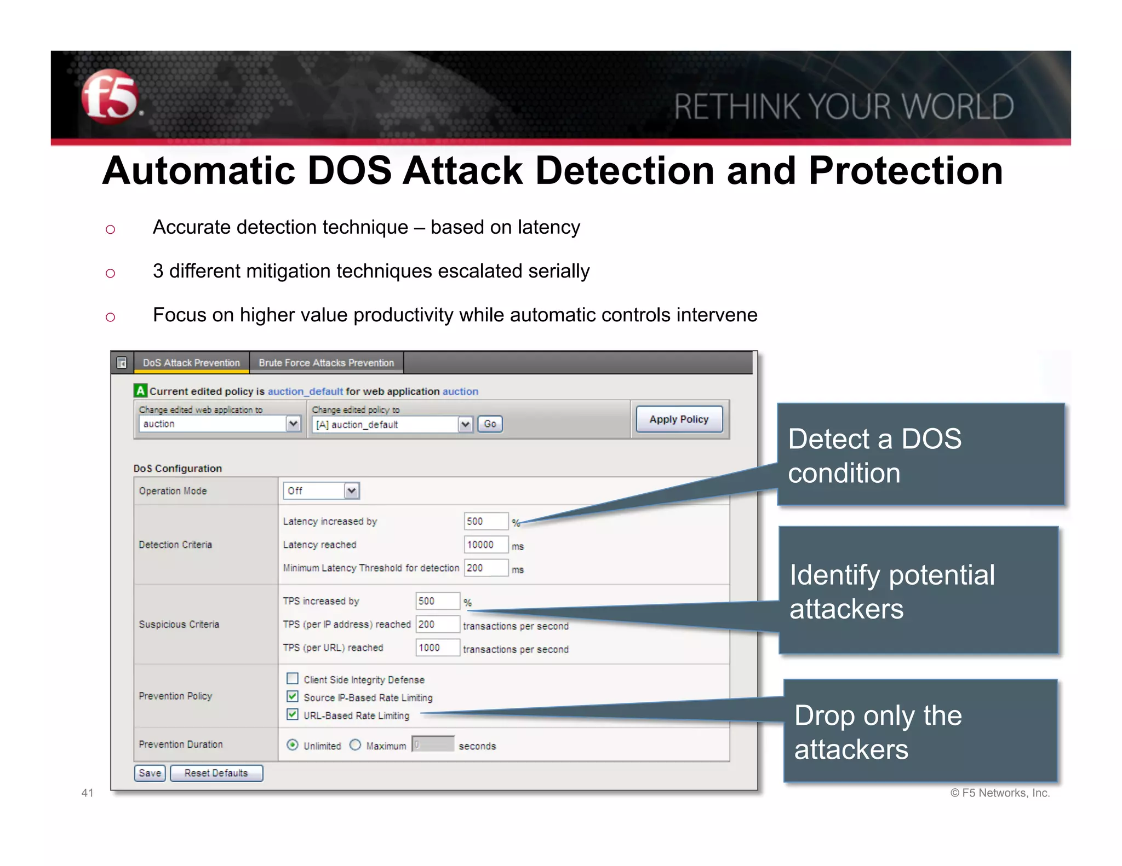Viewport: 1122px width, 866px height.
Task: Click the bullet starting 'Focus on higher value productivity'
Action: coord(455,315)
